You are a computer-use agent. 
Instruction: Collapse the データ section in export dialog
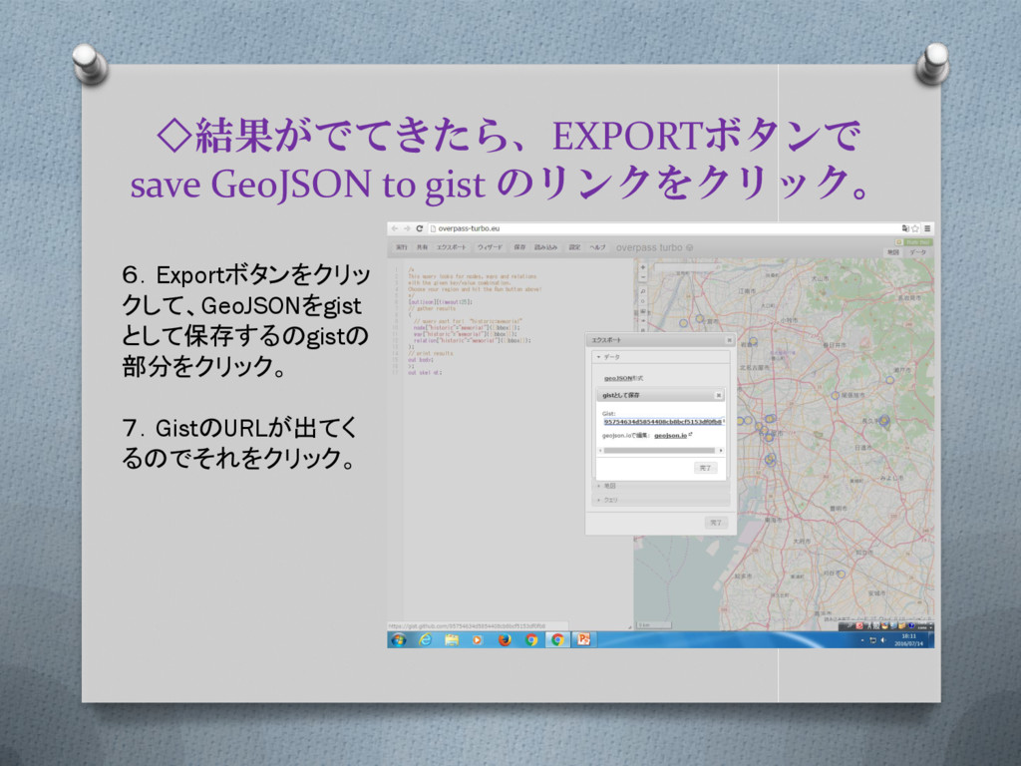coord(661,357)
